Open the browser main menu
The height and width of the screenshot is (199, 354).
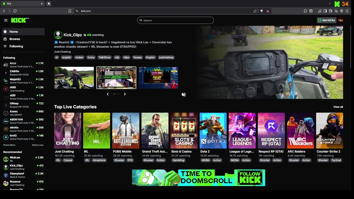tap(347, 11)
